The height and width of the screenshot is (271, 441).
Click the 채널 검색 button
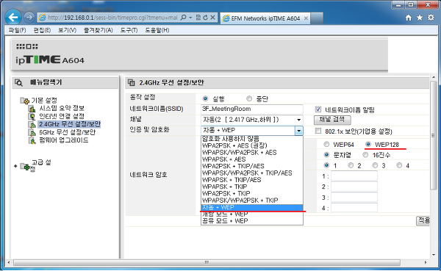coord(332,120)
